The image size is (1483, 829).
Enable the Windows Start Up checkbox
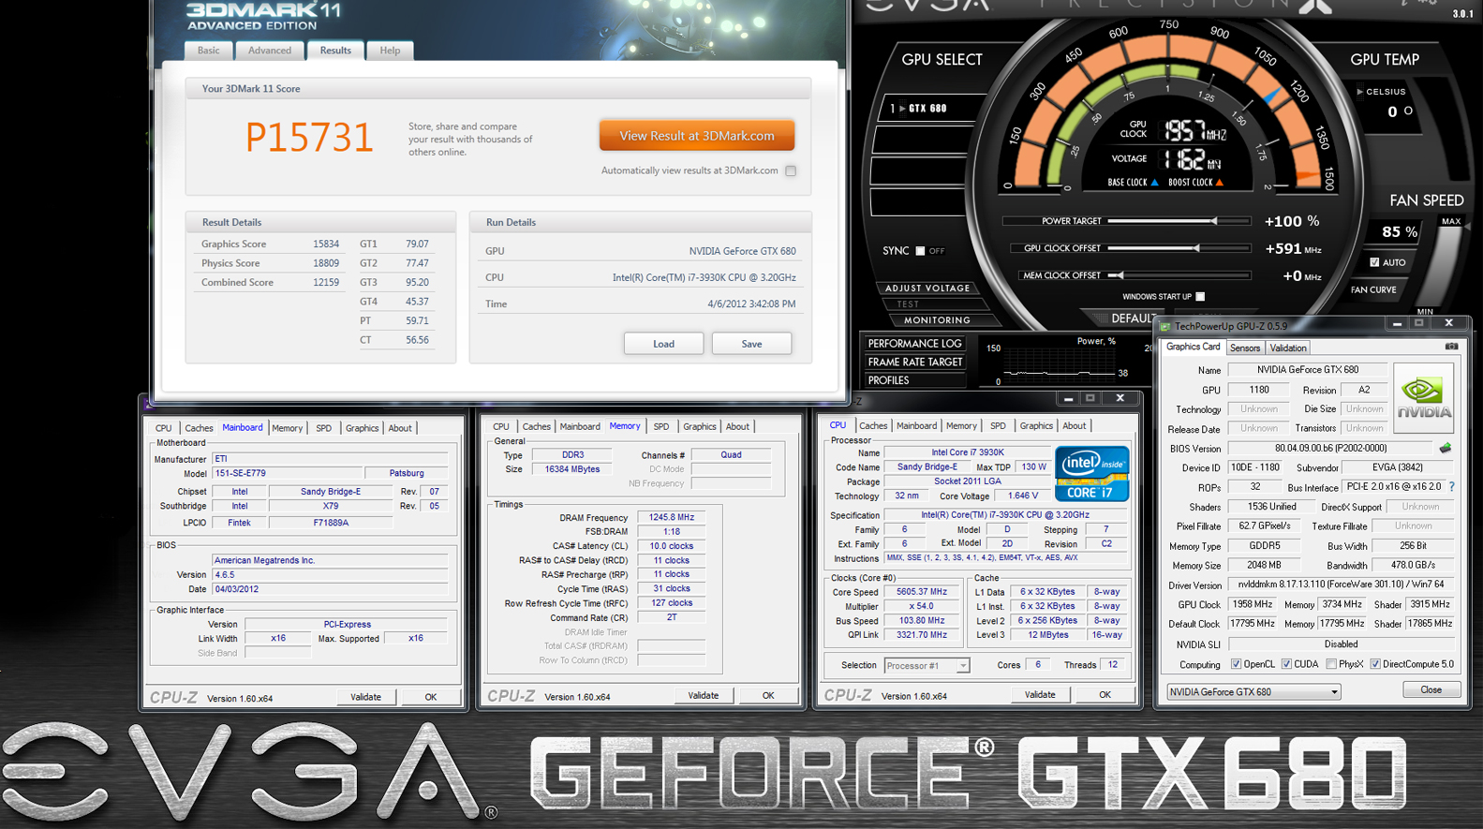1200,297
